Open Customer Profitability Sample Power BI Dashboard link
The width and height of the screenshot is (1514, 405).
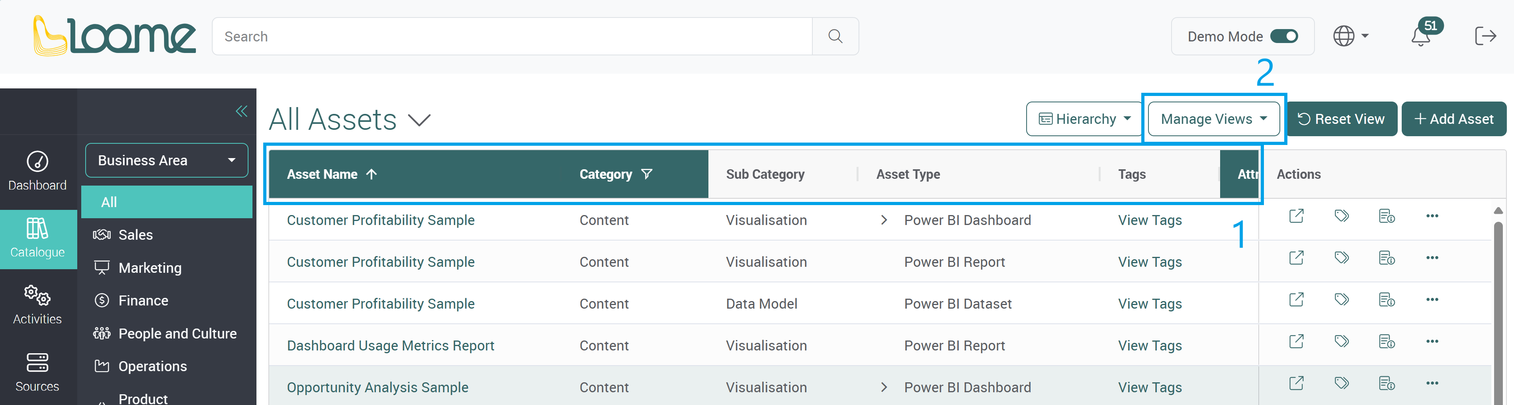pos(380,221)
